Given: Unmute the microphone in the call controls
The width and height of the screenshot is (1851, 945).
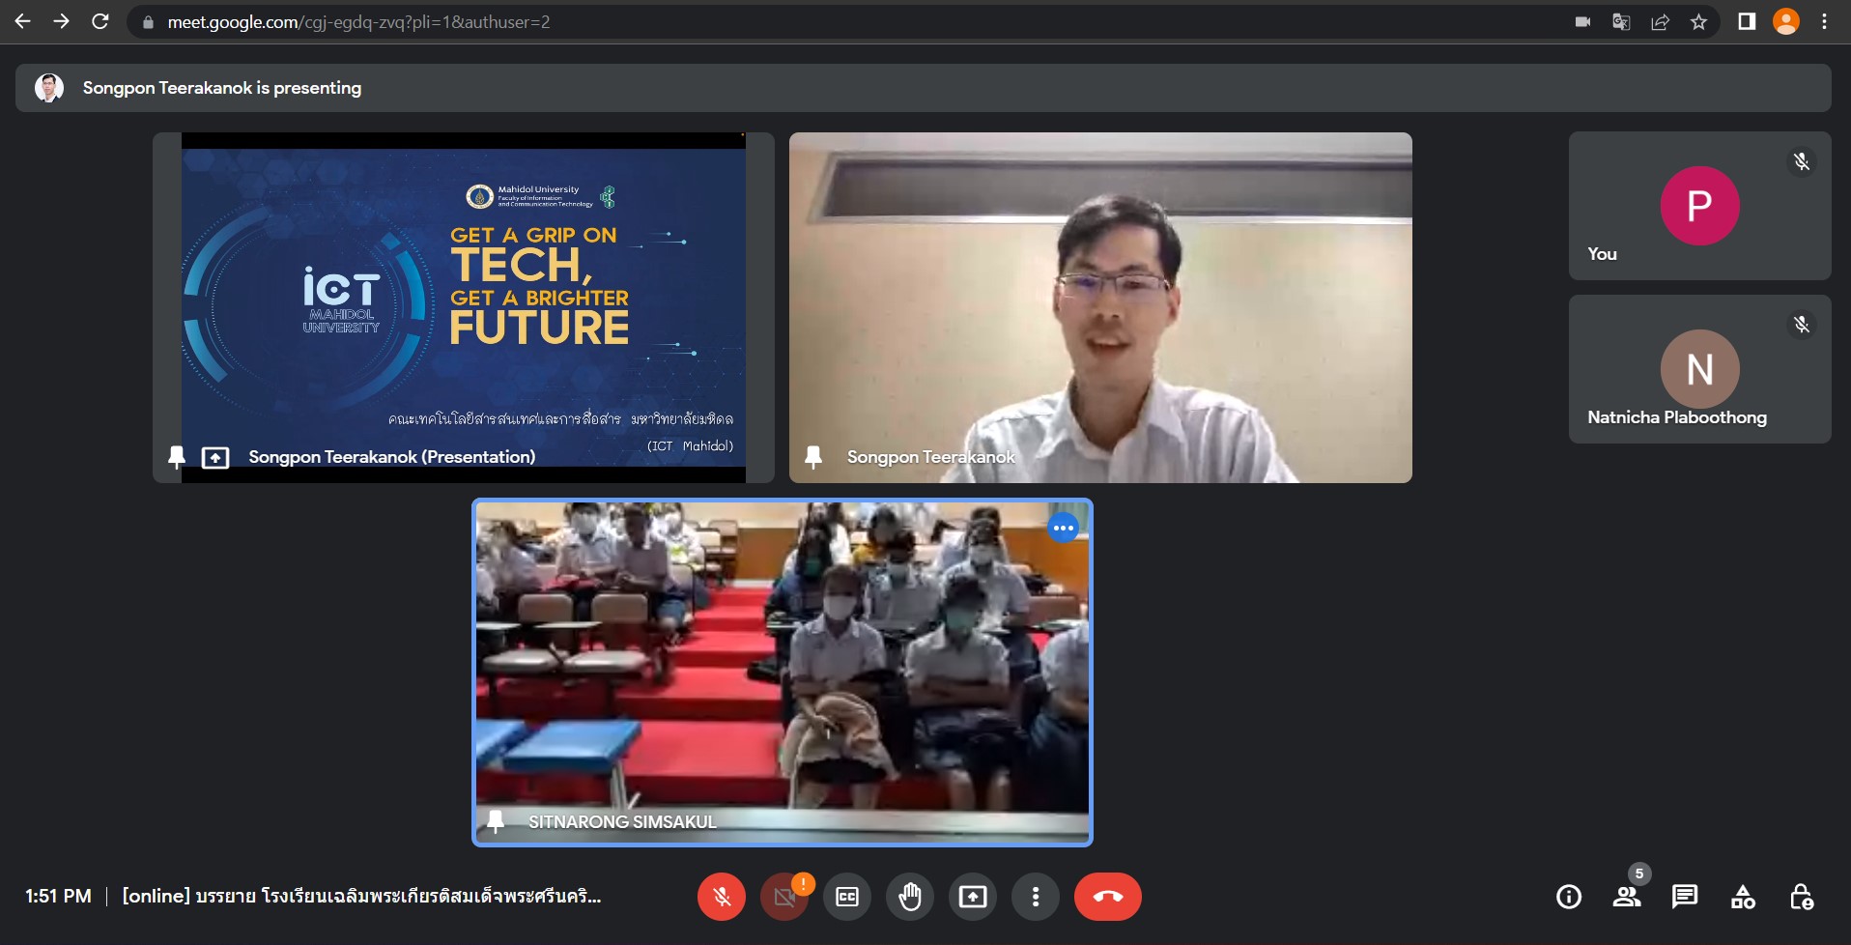Looking at the screenshot, I should pos(721,897).
